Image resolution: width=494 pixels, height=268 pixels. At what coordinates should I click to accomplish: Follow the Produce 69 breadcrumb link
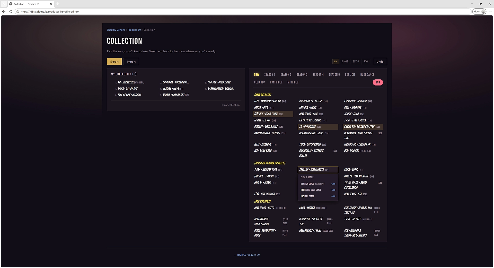[134, 30]
